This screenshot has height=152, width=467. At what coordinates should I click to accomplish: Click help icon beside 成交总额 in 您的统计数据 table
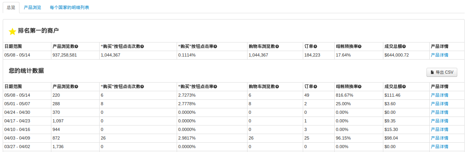point(404,87)
